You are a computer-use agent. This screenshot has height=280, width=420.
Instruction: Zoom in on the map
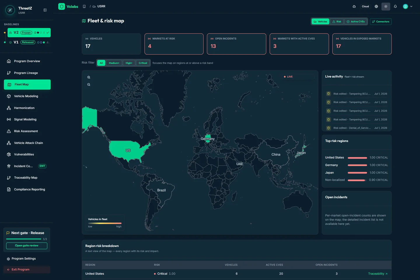click(89, 77)
